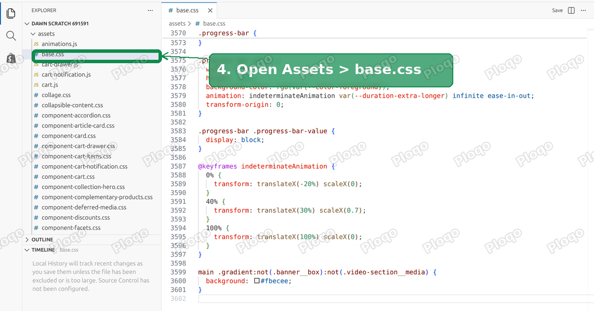Click JS file icon beside animations.js
594x311 pixels.
(x=36, y=44)
